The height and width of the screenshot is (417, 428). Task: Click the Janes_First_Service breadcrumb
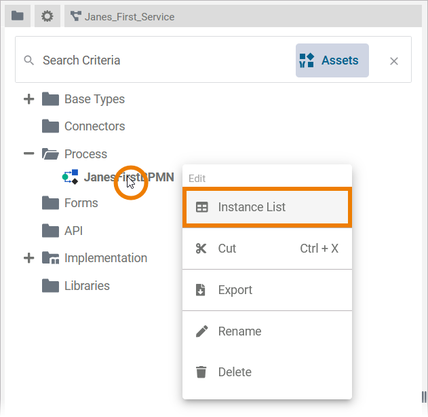129,16
